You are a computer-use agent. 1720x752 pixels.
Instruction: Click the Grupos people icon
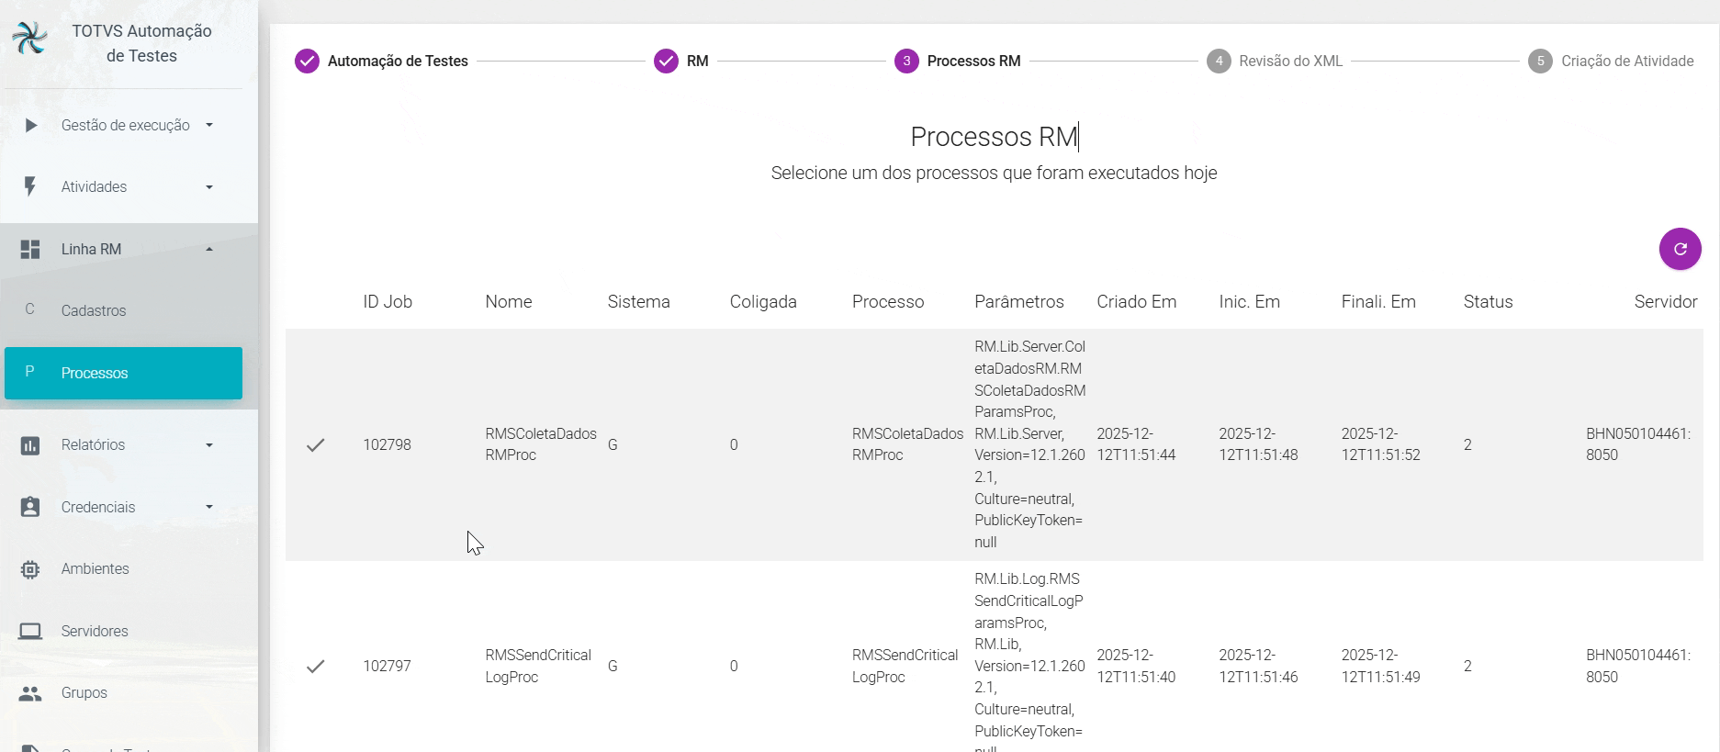pos(30,693)
